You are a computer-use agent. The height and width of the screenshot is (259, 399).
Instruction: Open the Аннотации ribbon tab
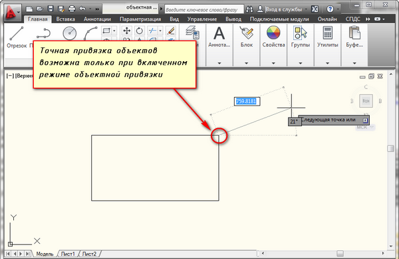[97, 19]
